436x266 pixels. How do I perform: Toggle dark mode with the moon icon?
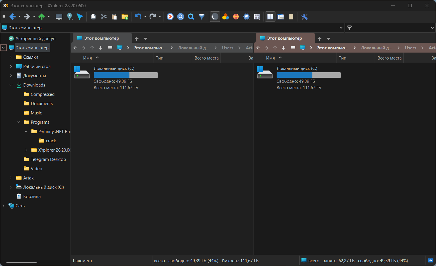point(215,17)
